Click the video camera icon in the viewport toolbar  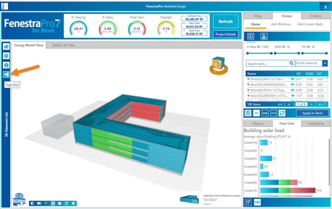39,203
